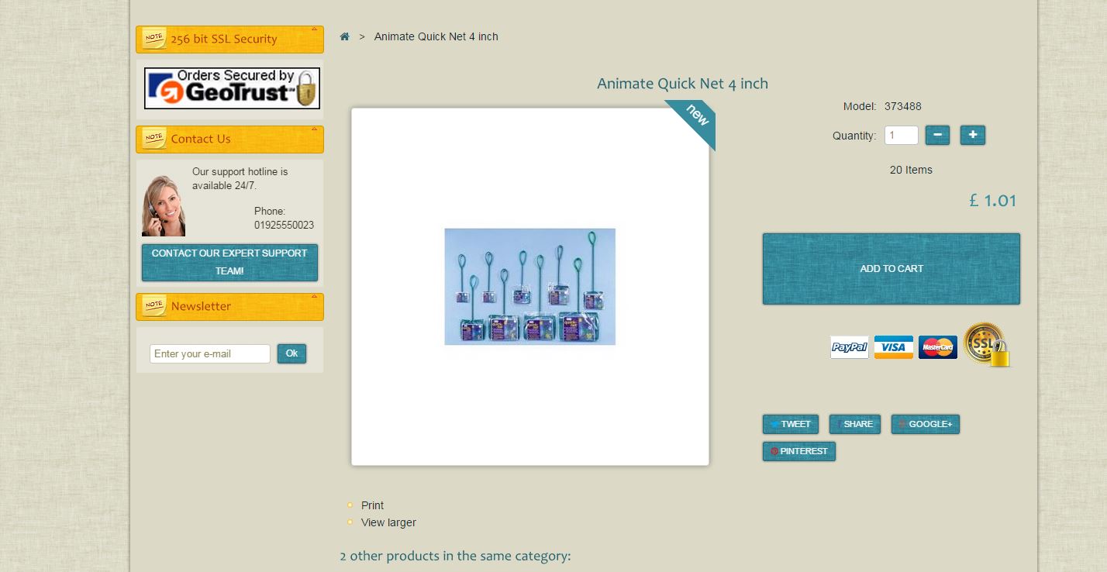
Task: Click the MasterCard logo
Action: tap(938, 347)
